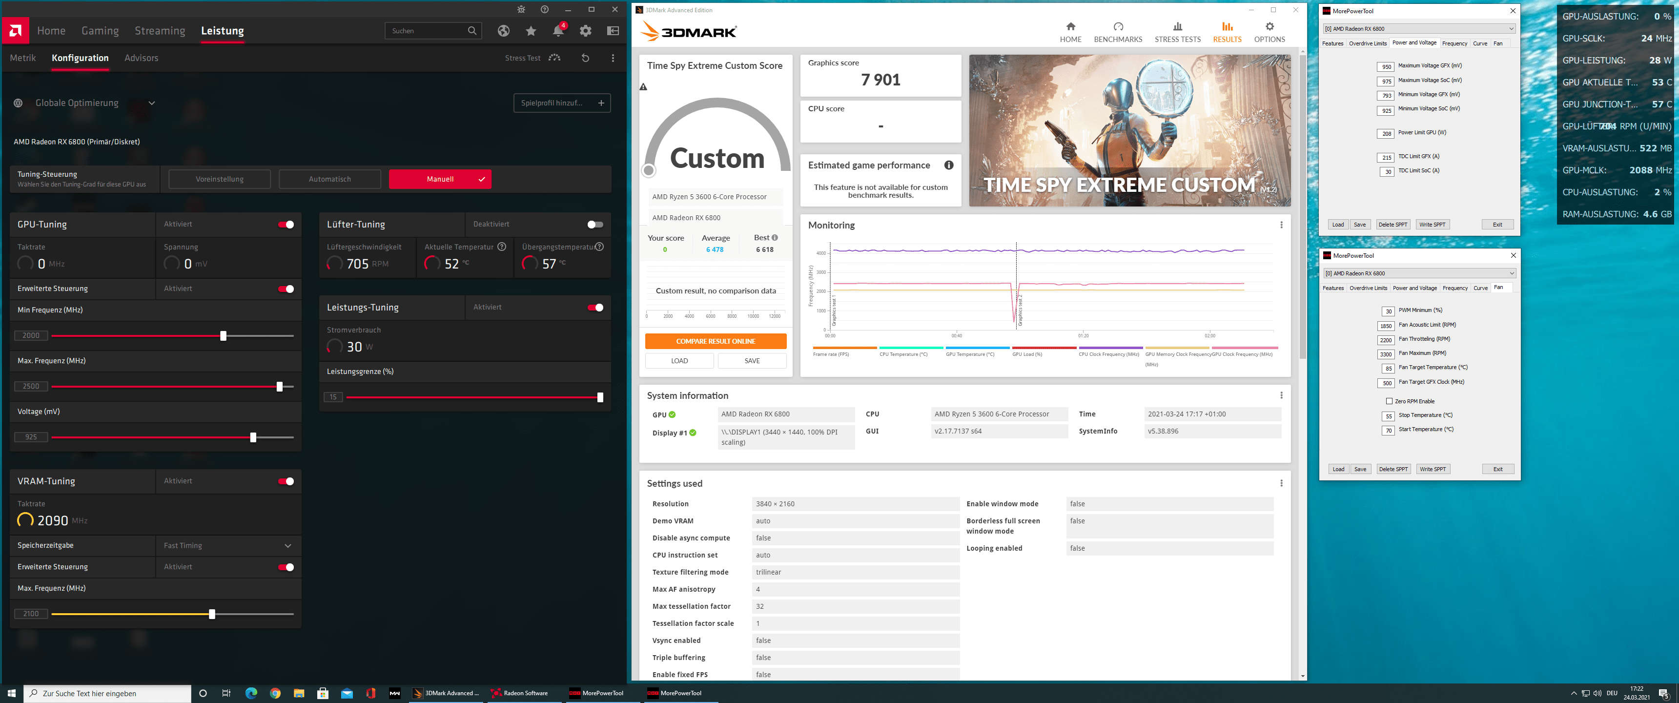Image resolution: width=1679 pixels, height=703 pixels.
Task: Toggle Leistungs-Tuning switch
Action: click(x=595, y=307)
